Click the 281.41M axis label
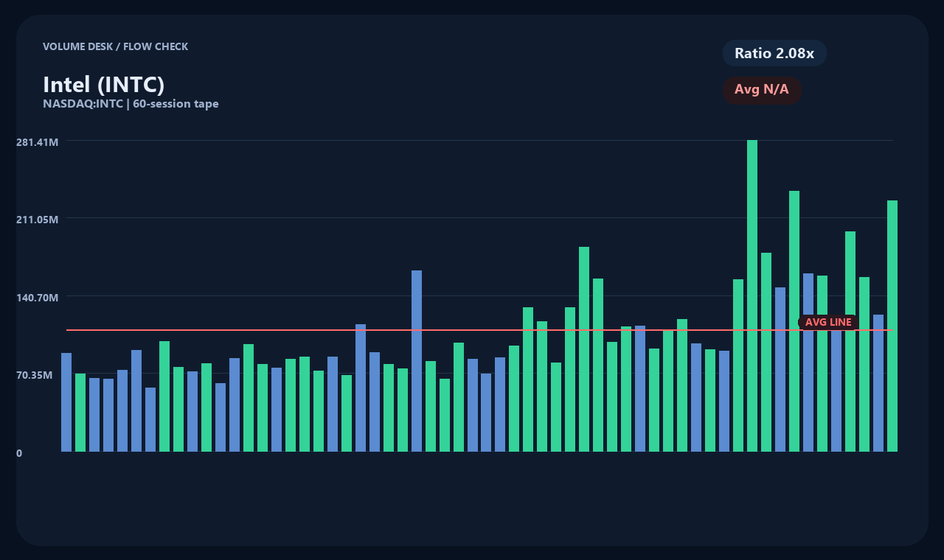944x560 pixels. pos(37,141)
